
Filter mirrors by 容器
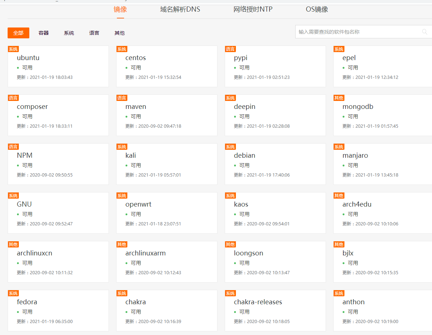43,33
